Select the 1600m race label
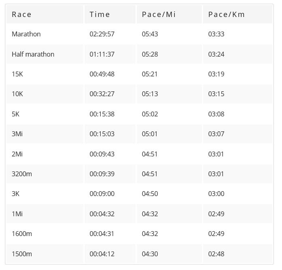Image resolution: width=282 pixels, height=270 pixels. [x=22, y=234]
